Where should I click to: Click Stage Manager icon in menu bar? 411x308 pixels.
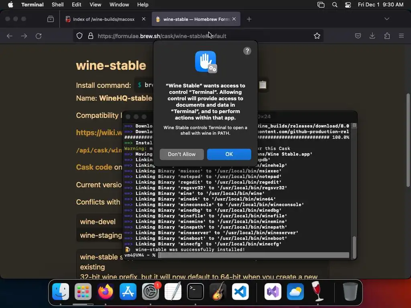pos(321,5)
